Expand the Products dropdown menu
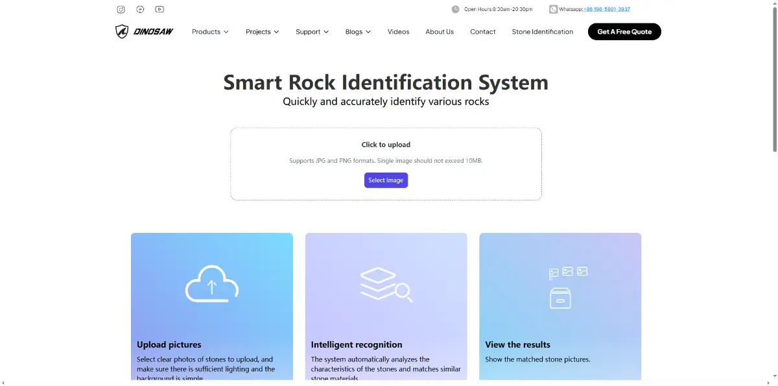Image resolution: width=778 pixels, height=386 pixels. (210, 32)
